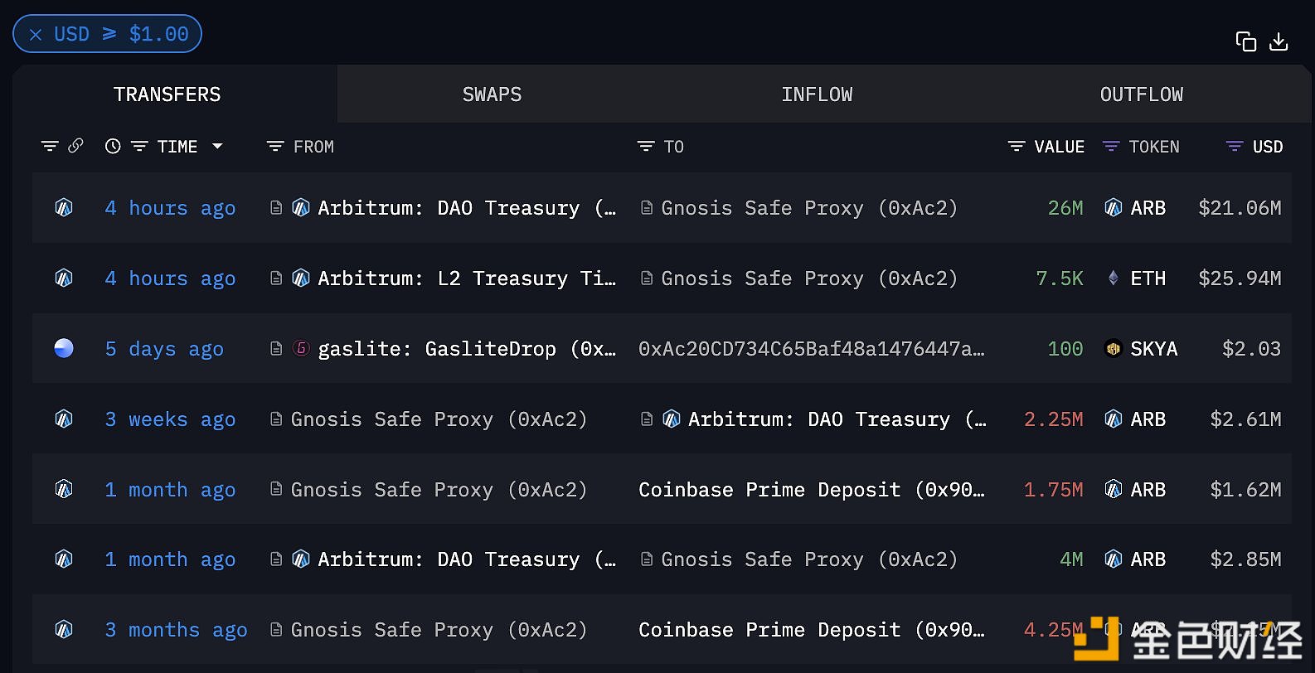Click the link icon in table header
The image size is (1315, 673).
click(x=75, y=146)
